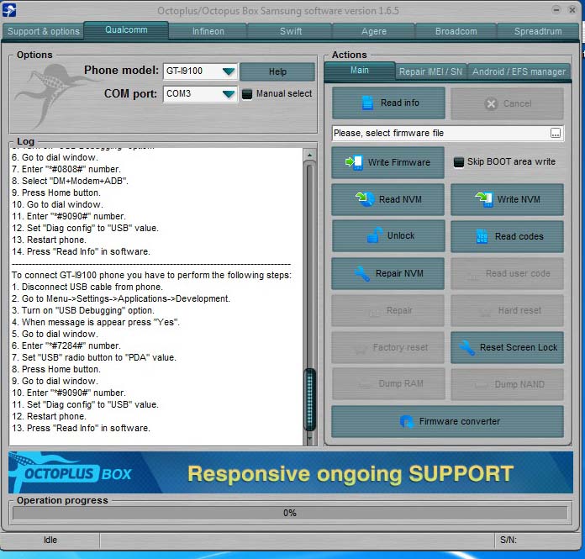Click log line 'Enter "*#7284#" number'
The height and width of the screenshot is (559, 585).
pyautogui.click(x=66, y=345)
